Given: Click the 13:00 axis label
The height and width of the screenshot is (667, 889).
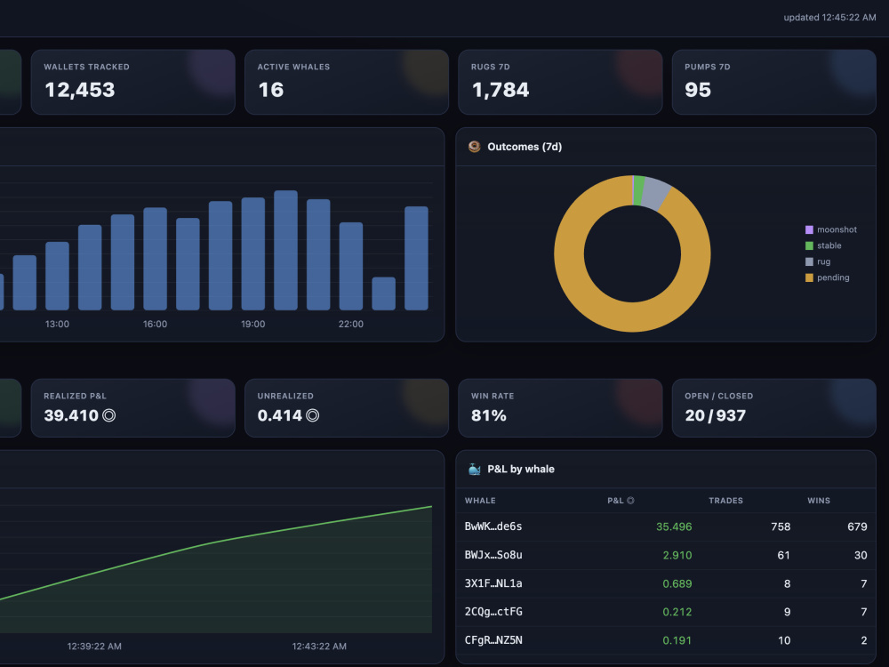Looking at the screenshot, I should (57, 324).
